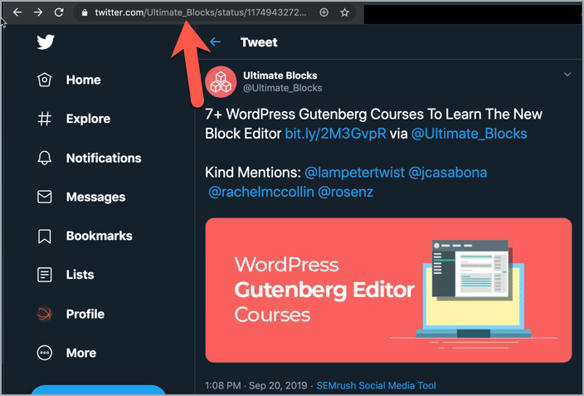This screenshot has width=584, height=396.
Task: Open the tweet options chevron dropdown
Action: point(567,75)
